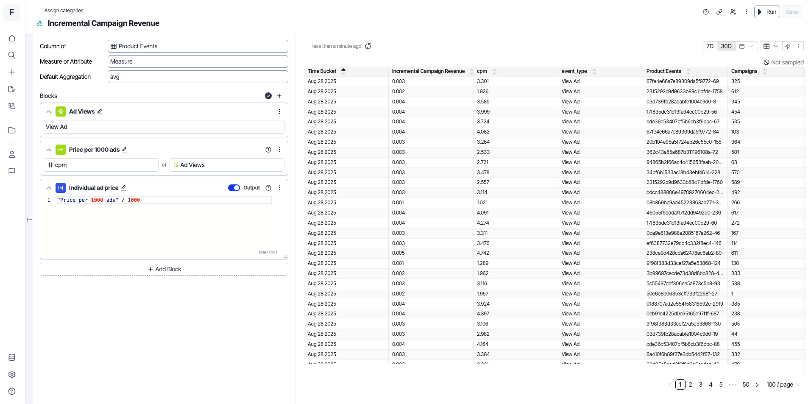Go to page 2 of results

coord(691,384)
